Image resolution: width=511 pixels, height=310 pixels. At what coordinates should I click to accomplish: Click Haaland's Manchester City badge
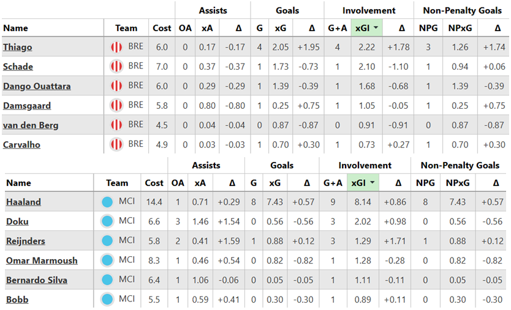click(x=108, y=202)
